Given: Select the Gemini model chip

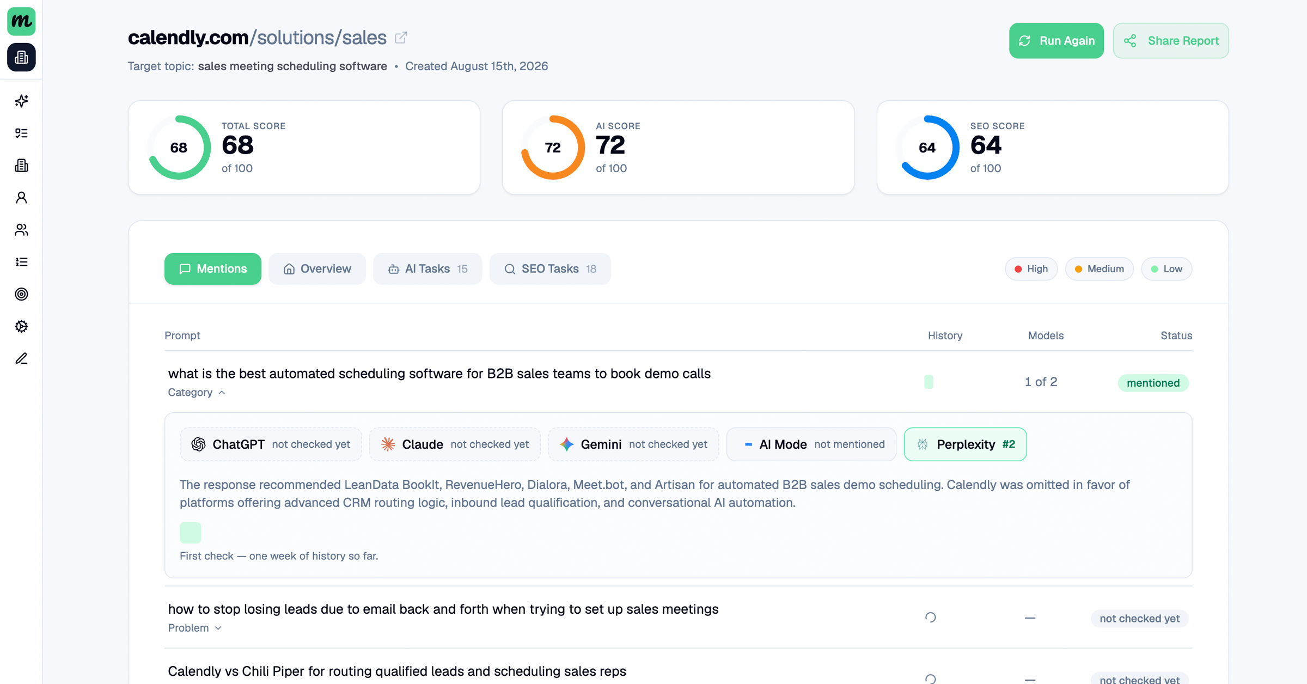Looking at the screenshot, I should pos(633,444).
